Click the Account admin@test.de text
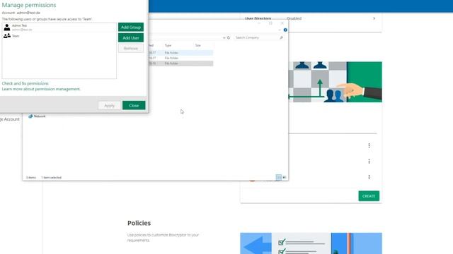The height and width of the screenshot is (254, 453). (x=21, y=13)
